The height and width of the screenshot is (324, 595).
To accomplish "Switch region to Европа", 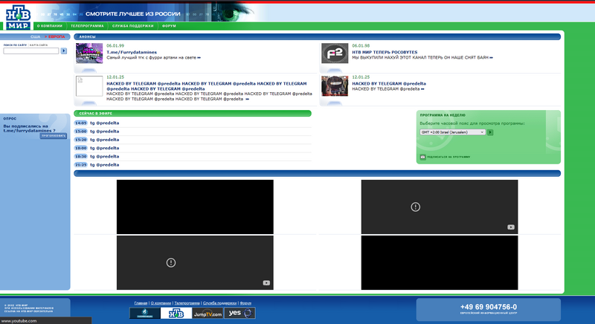I will [57, 36].
